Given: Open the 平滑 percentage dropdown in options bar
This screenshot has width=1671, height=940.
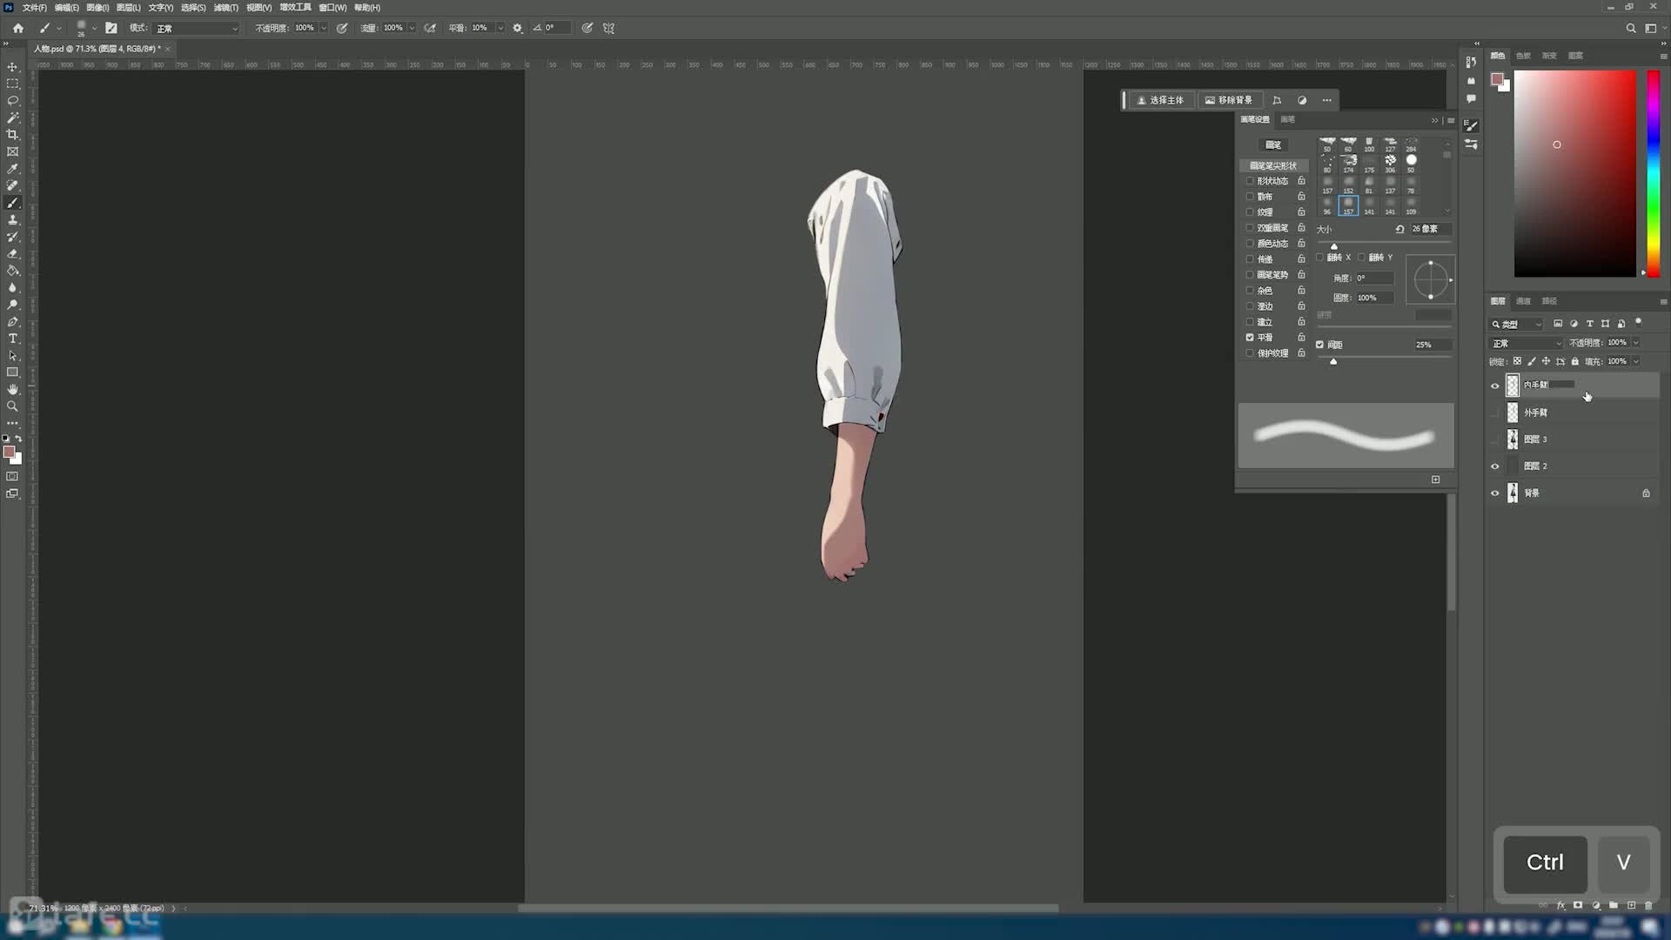Looking at the screenshot, I should click(500, 28).
